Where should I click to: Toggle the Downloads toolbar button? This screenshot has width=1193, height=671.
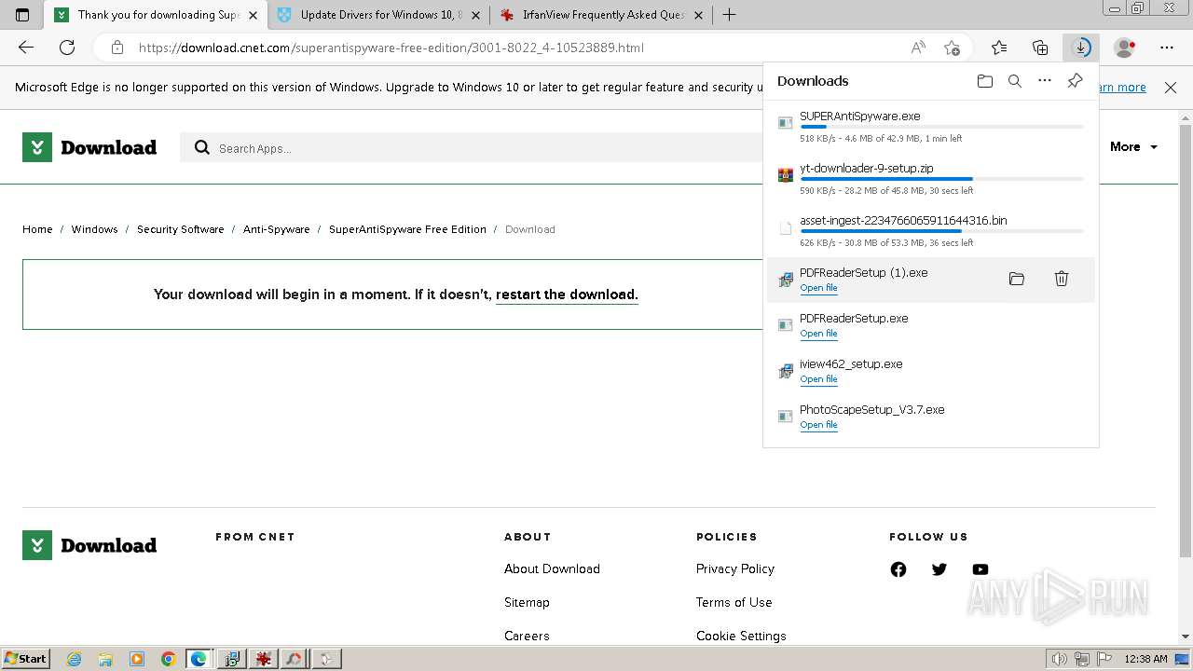click(x=1081, y=48)
